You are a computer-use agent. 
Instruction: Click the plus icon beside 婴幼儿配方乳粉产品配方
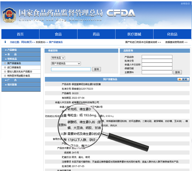[5, 72]
